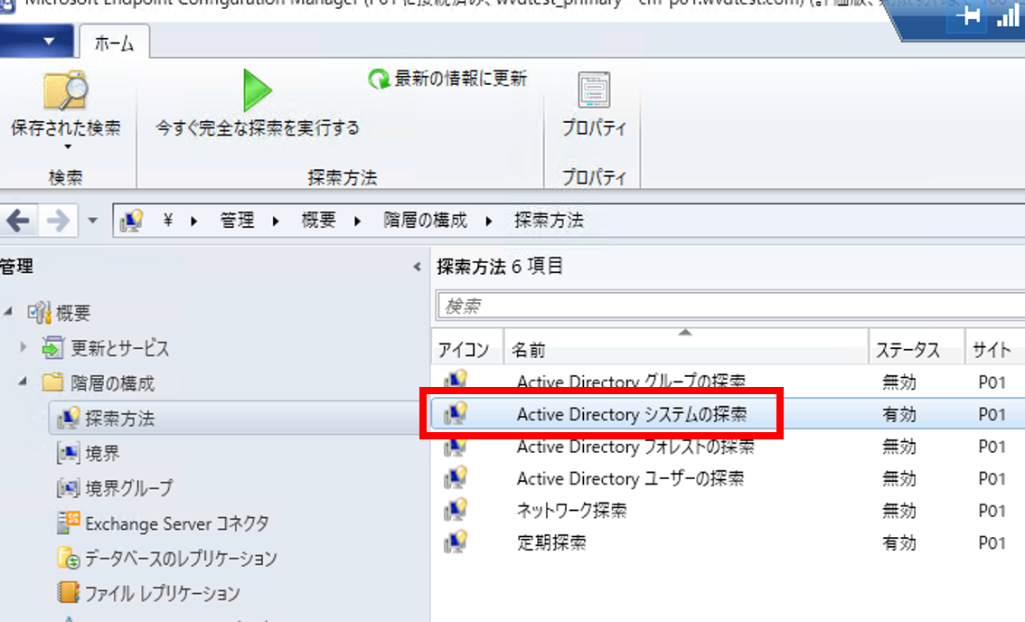The height and width of the screenshot is (622, 1025).
Task: Click icon of Active Directory グループの探索 row
Action: [x=456, y=380]
